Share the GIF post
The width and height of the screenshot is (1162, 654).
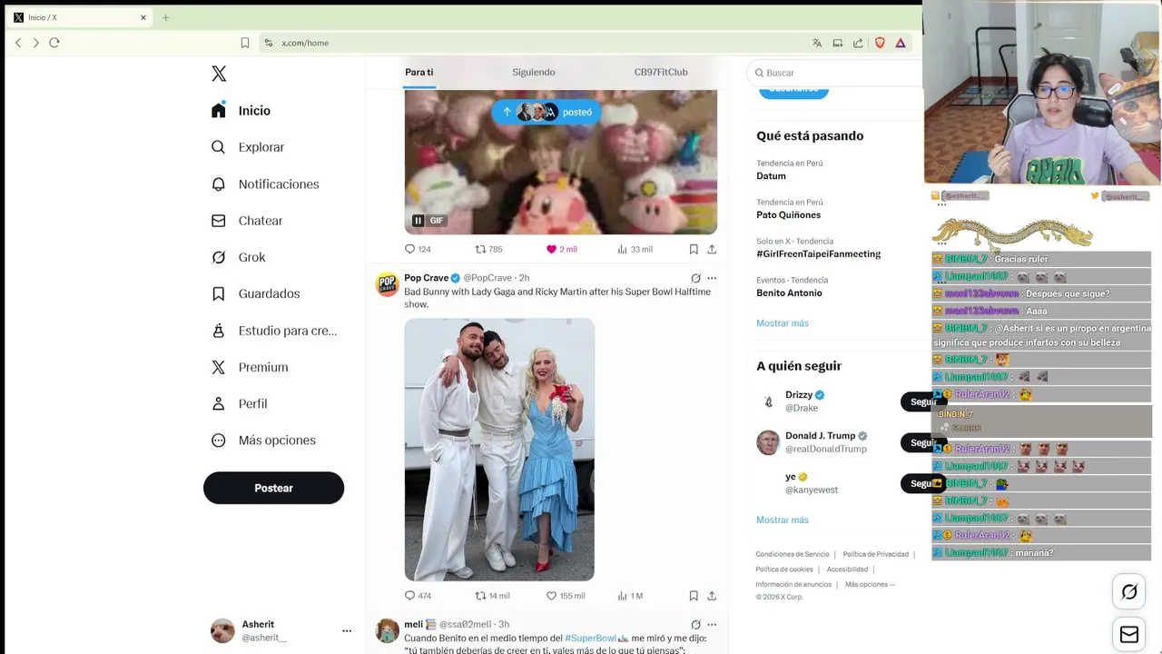pos(712,249)
